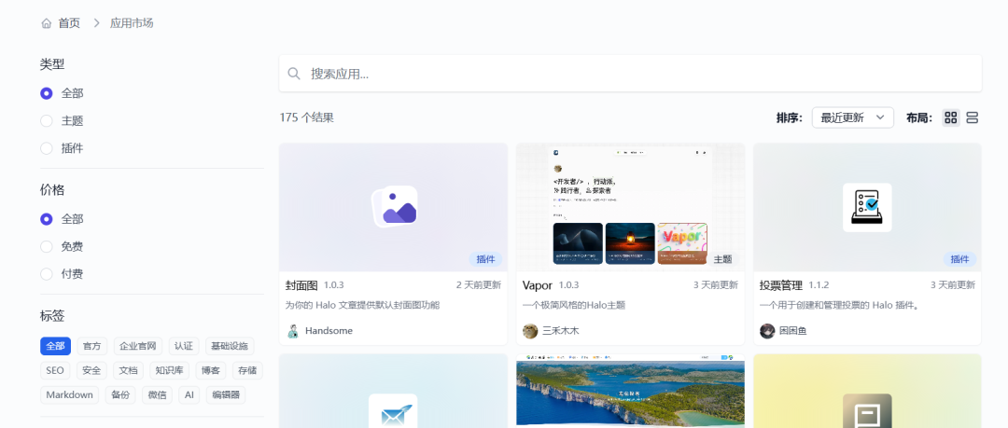Filter by 官方 tag

coord(91,346)
